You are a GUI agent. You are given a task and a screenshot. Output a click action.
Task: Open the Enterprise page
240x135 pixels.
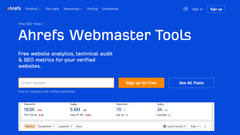(x=110, y=9)
